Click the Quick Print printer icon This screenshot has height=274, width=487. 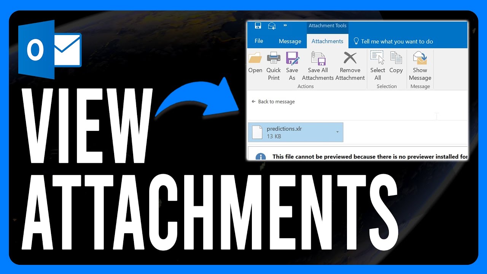[274, 58]
